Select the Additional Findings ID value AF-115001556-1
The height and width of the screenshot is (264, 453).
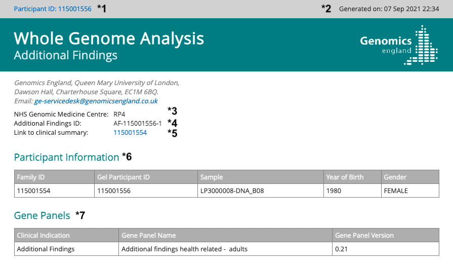coord(137,124)
